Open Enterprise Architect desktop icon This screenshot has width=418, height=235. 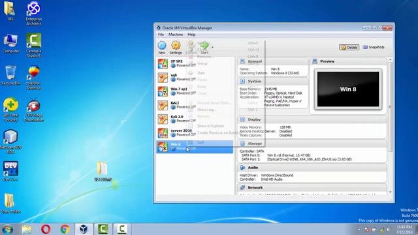click(x=33, y=13)
